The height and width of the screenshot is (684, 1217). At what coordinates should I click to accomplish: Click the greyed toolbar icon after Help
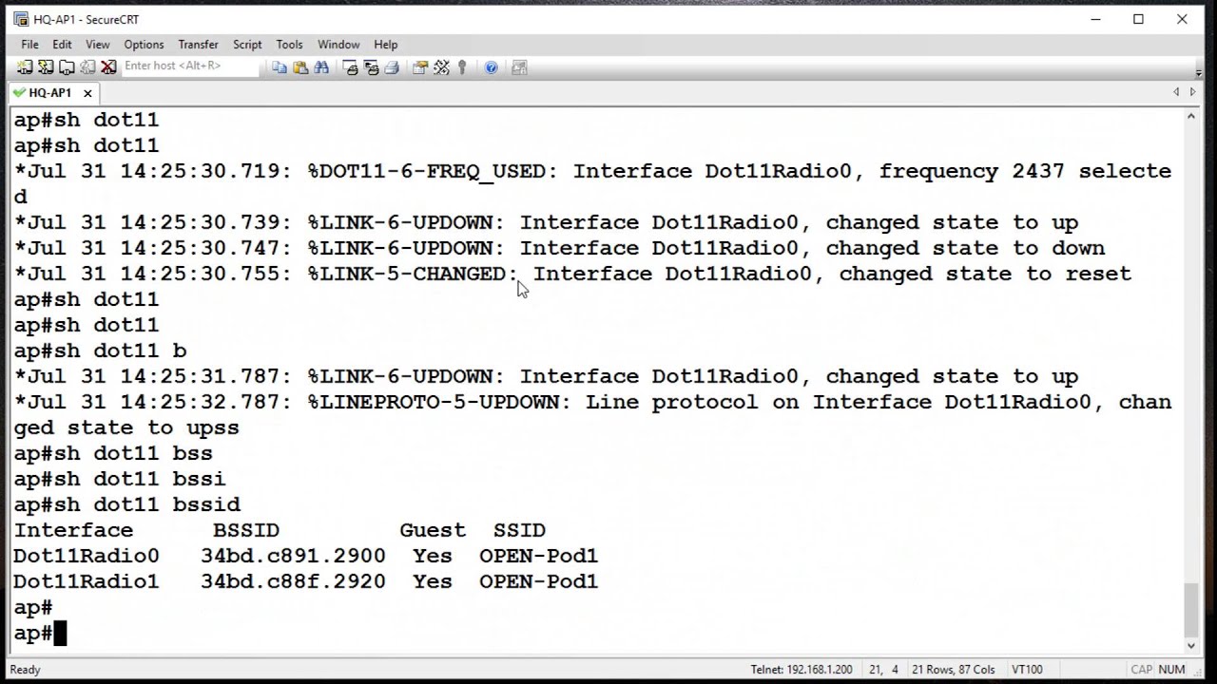(519, 67)
